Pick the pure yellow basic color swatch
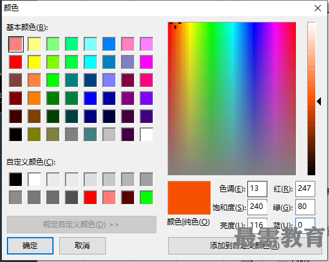Screen dimensions: 329x262 coord(34,62)
